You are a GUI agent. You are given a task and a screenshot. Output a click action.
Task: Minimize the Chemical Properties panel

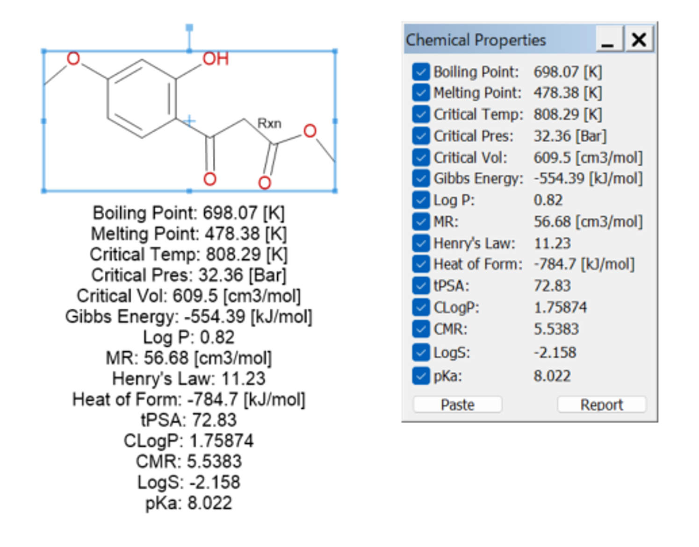click(x=608, y=39)
